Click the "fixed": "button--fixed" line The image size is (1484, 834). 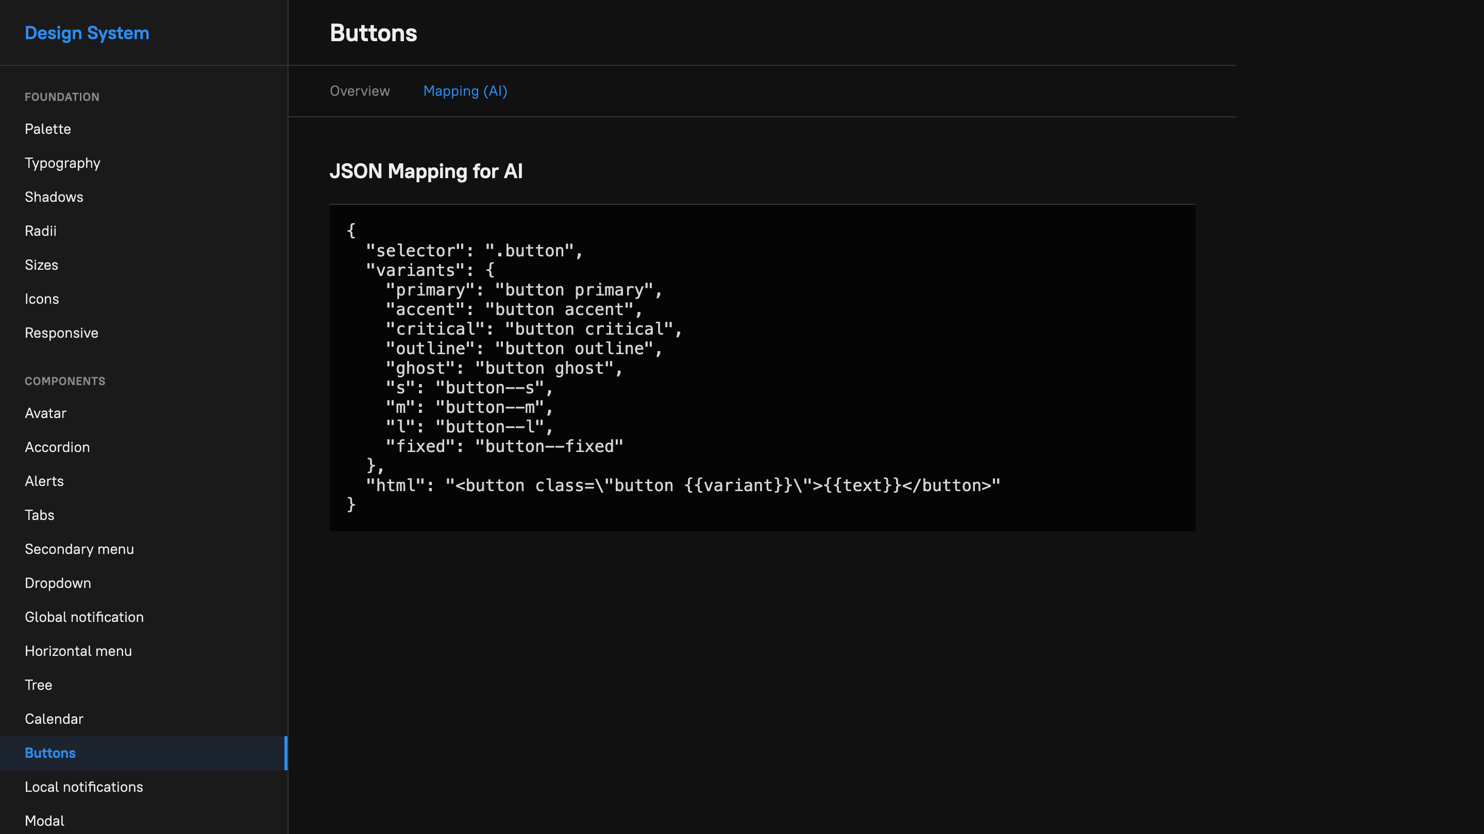504,447
